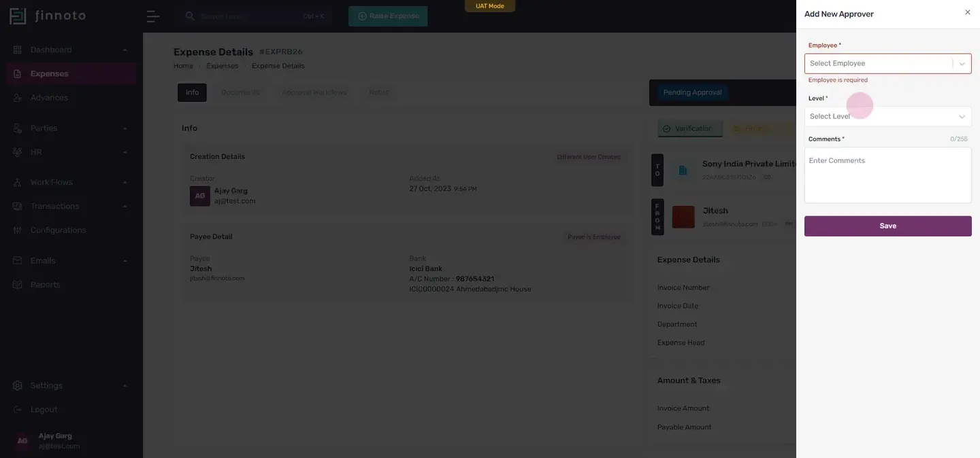Expand the Dashboard menu chevron

(125, 50)
